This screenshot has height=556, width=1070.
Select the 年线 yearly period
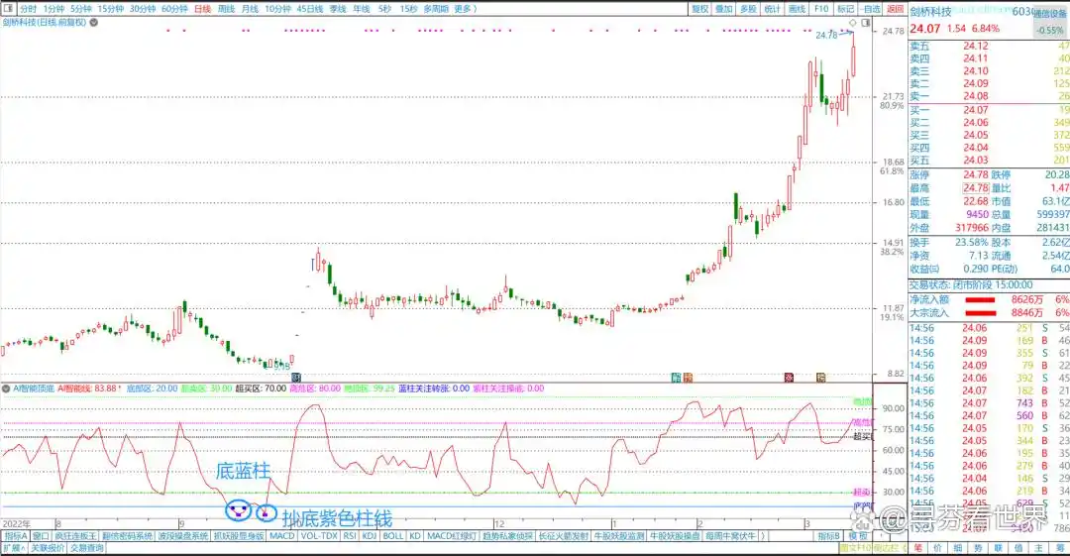[x=361, y=9]
